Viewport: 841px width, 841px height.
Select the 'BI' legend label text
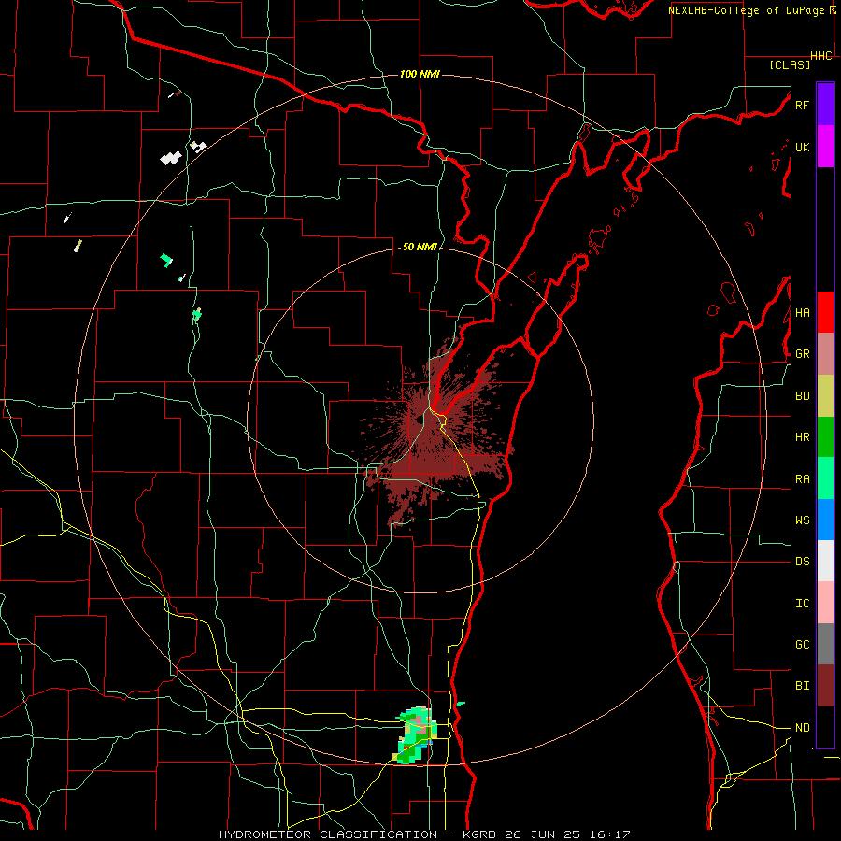[x=802, y=686]
